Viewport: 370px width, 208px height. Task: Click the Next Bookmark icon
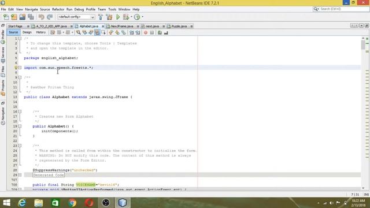pyautogui.click(x=117, y=32)
